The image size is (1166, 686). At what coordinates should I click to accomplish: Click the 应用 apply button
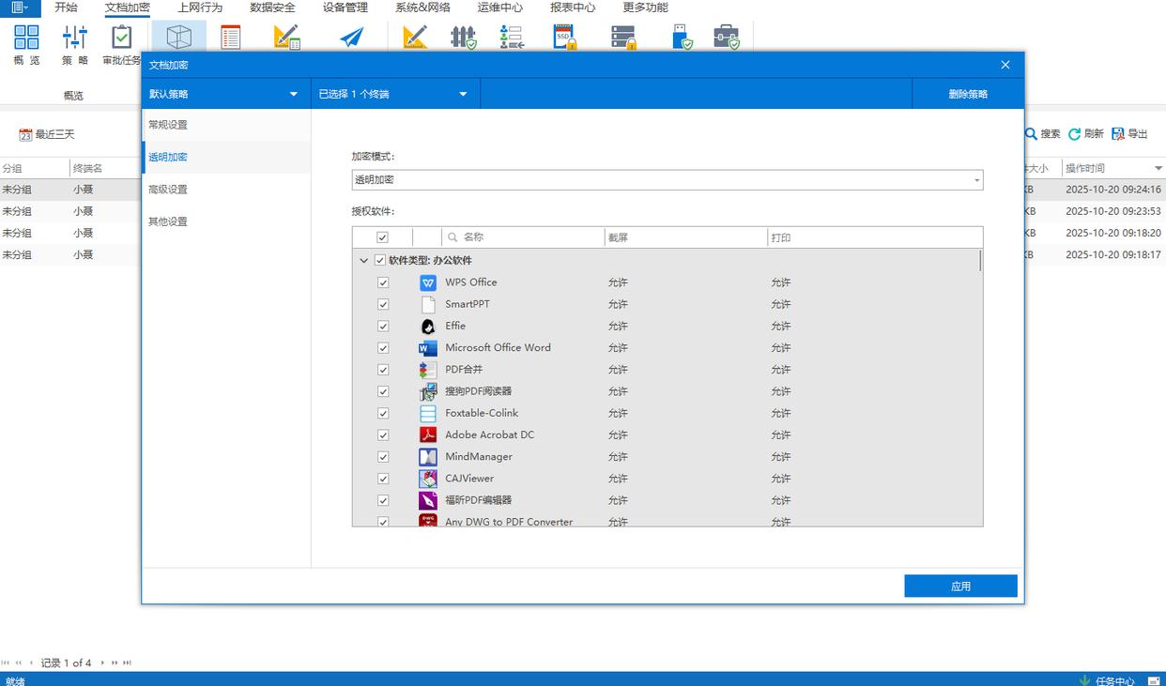(x=960, y=587)
